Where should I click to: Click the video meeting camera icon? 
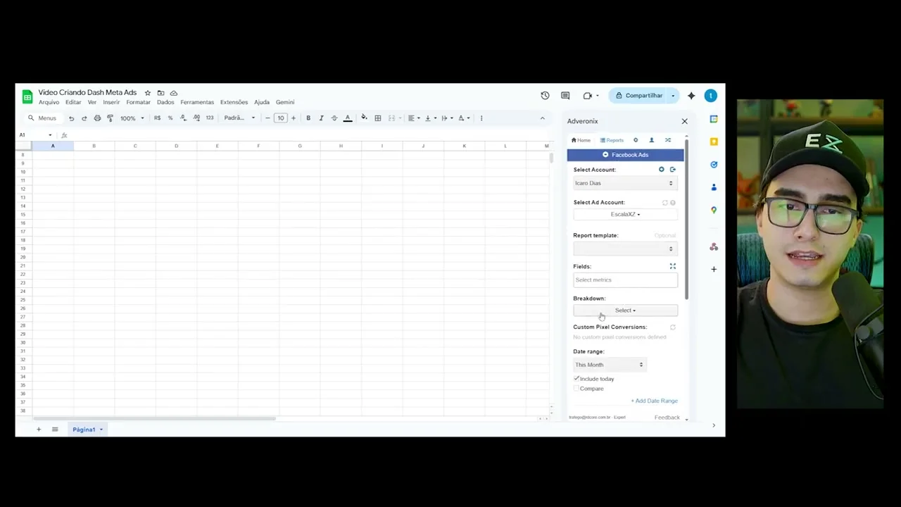tap(588, 96)
